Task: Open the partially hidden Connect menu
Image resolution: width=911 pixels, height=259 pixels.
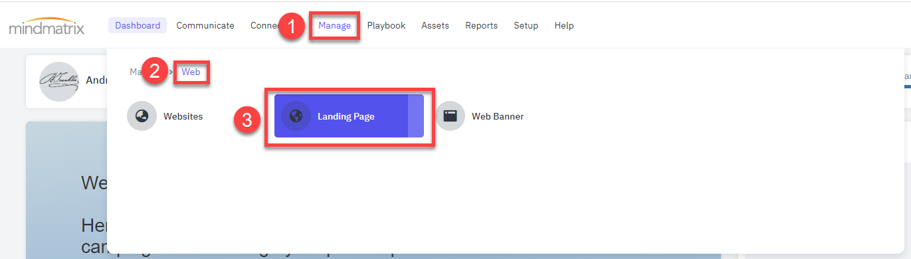Action: coord(264,26)
